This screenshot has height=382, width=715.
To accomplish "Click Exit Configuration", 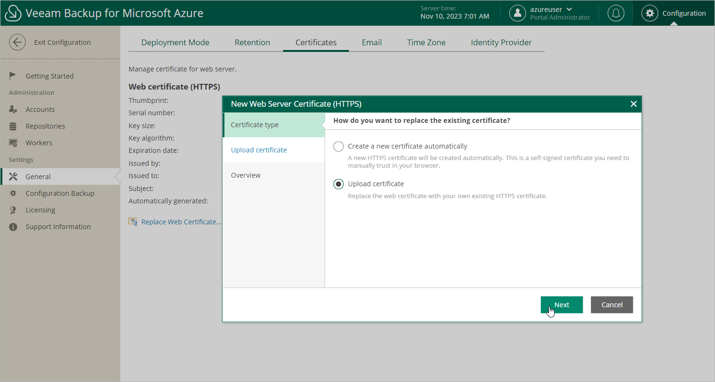I will pyautogui.click(x=63, y=42).
